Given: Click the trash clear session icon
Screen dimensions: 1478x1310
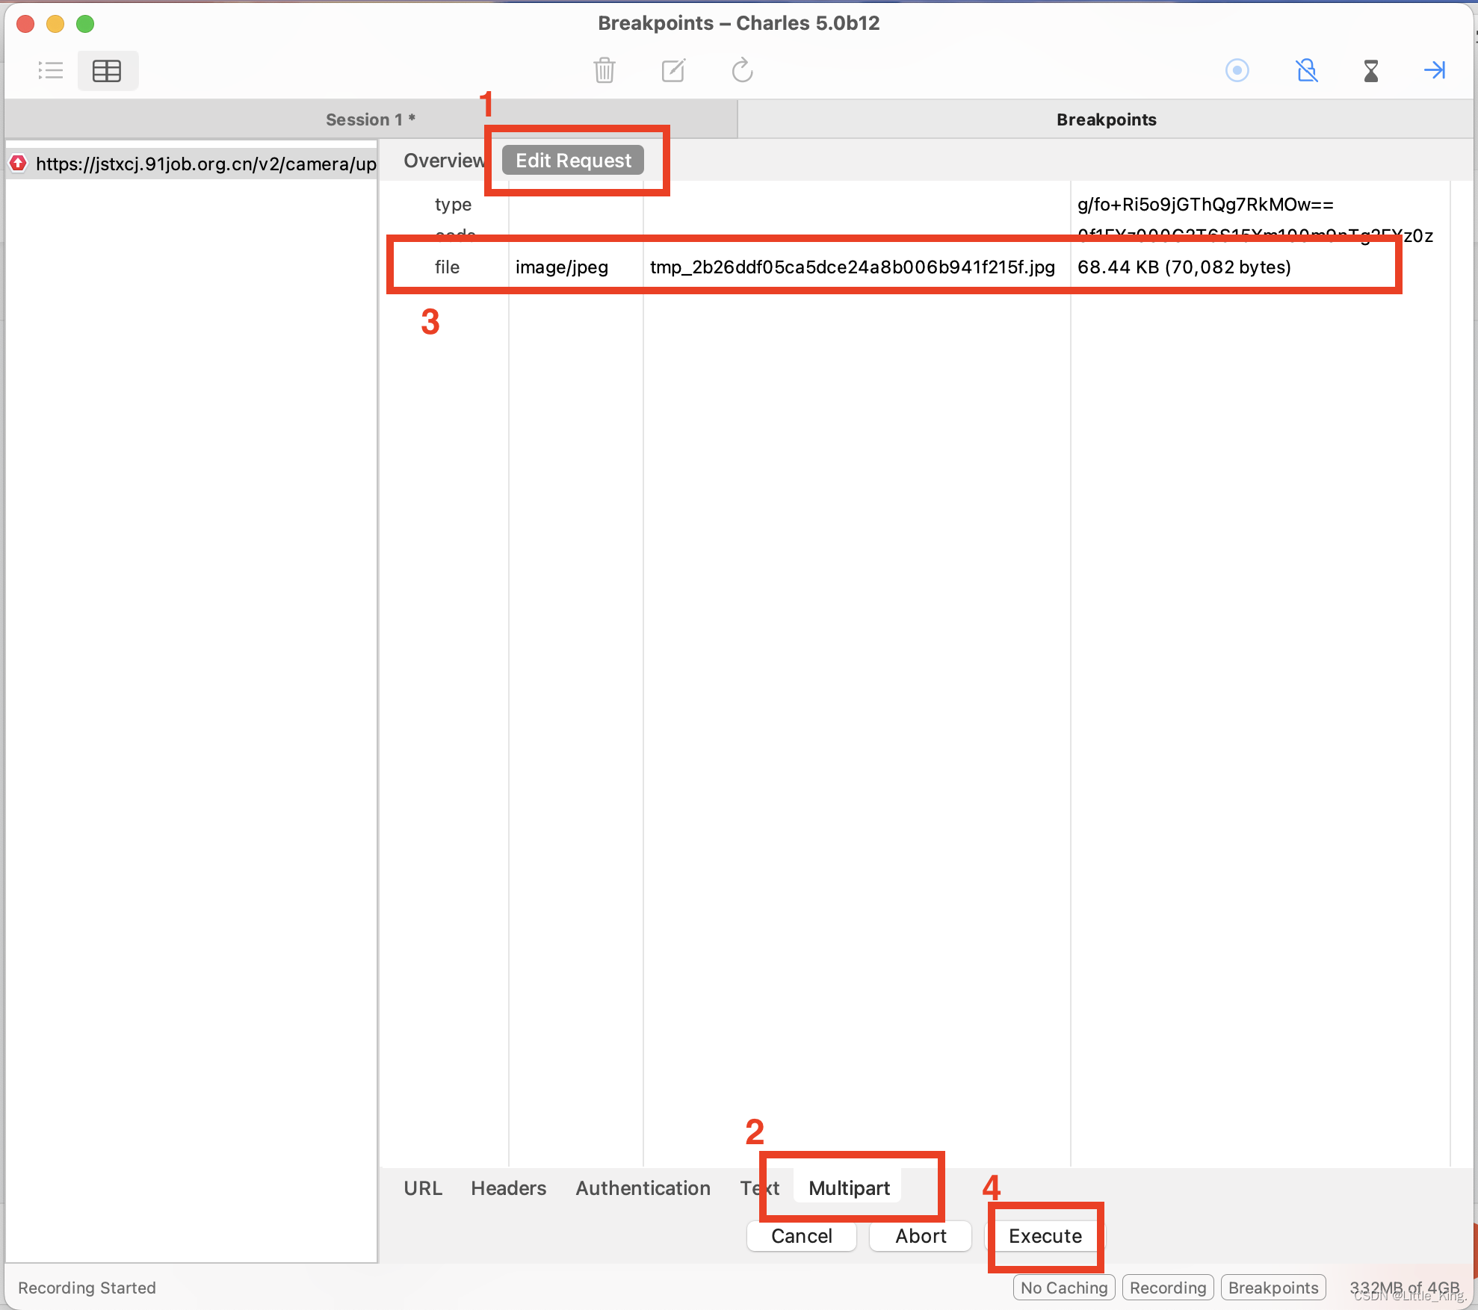Looking at the screenshot, I should [x=604, y=71].
